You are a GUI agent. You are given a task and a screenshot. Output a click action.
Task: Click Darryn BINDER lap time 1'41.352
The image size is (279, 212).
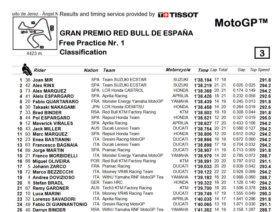coord(203,210)
